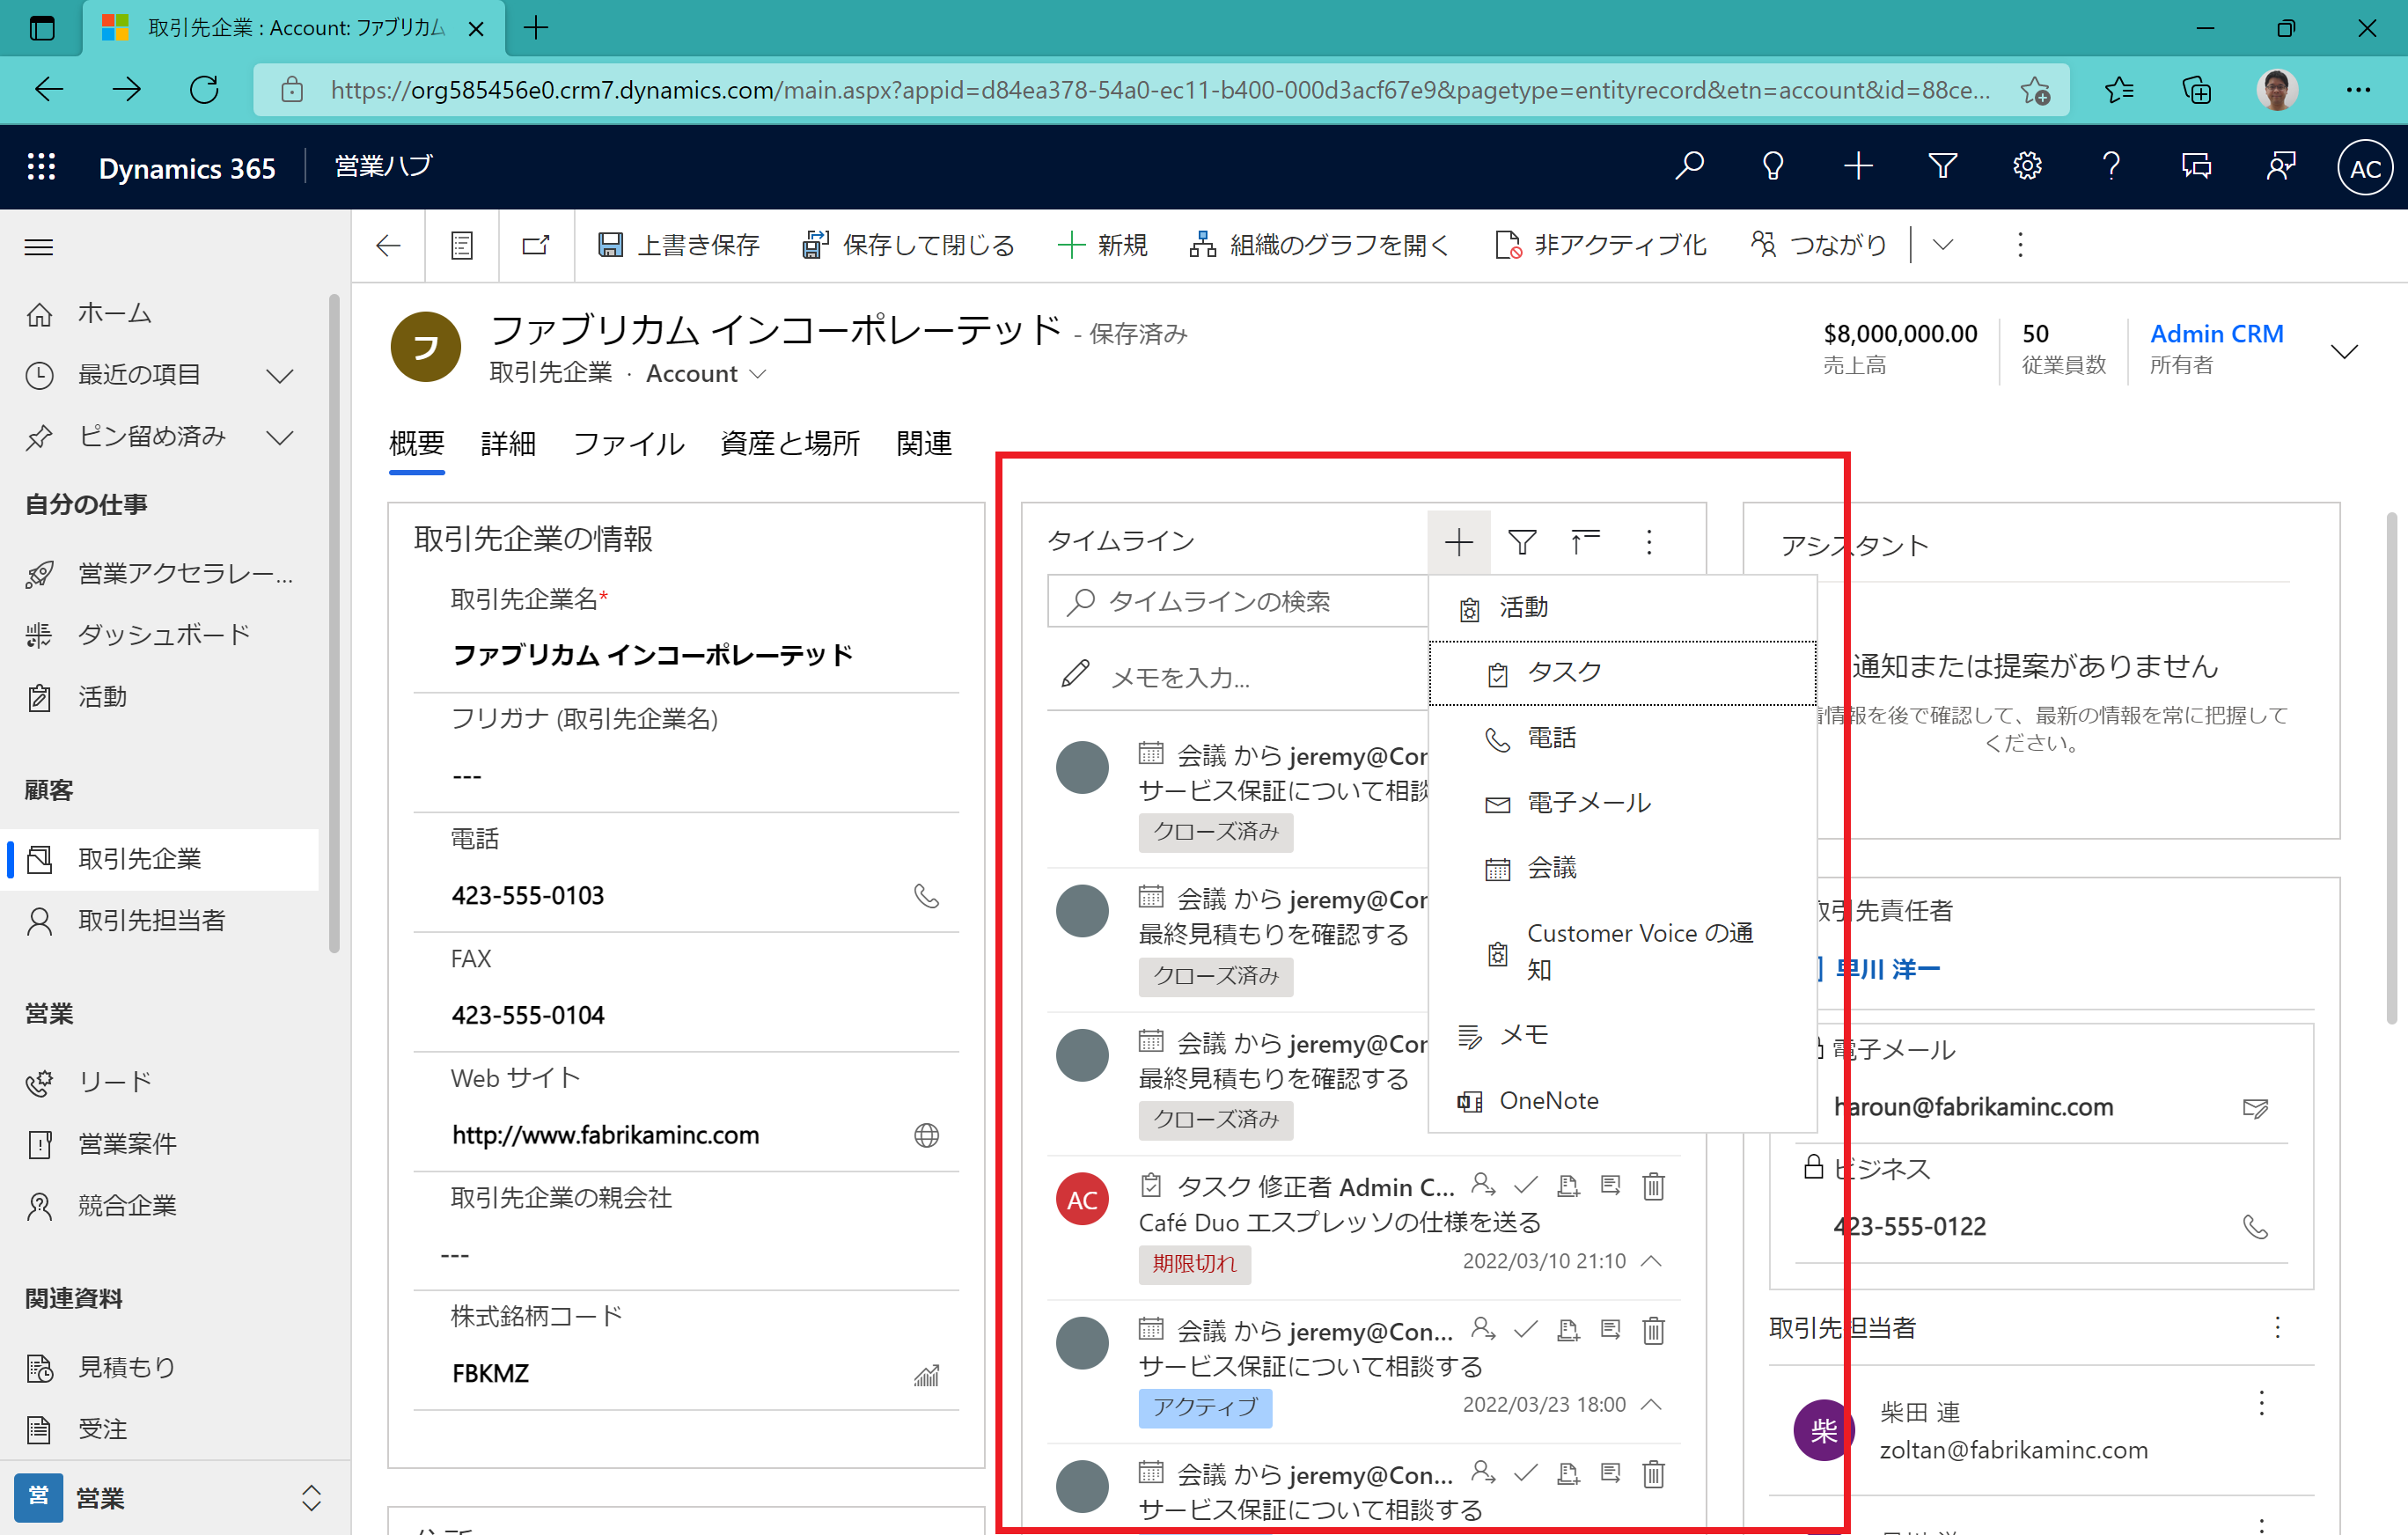
Task: Open the timeline filter funnel
Action: tap(1521, 542)
